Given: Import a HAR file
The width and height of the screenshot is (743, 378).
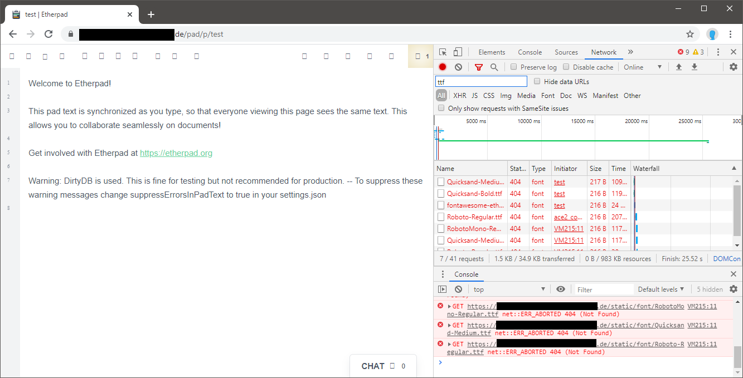Looking at the screenshot, I should point(679,67).
